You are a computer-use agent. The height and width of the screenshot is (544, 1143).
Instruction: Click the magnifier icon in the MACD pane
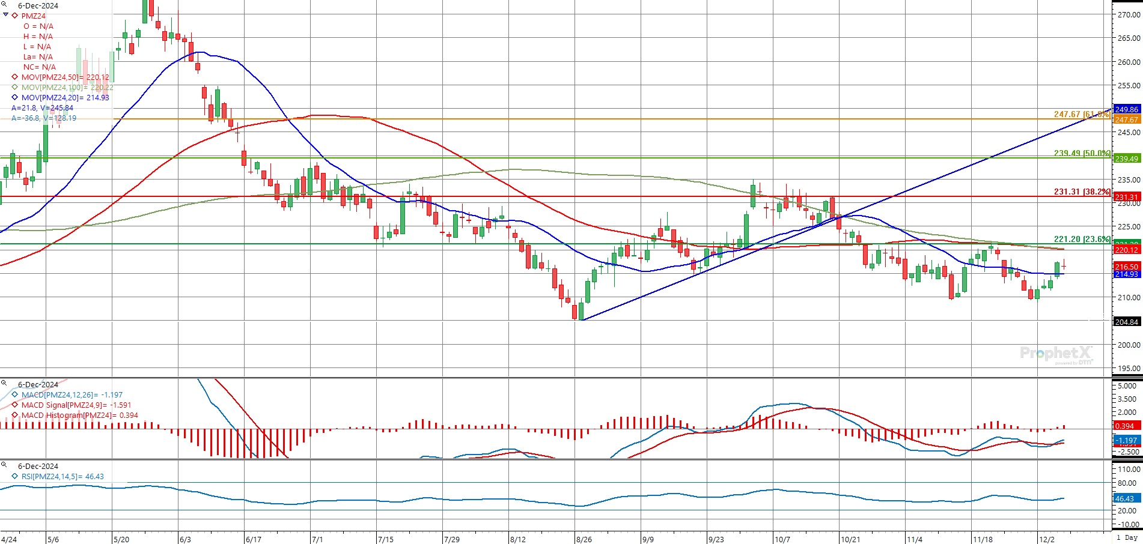pos(4,383)
